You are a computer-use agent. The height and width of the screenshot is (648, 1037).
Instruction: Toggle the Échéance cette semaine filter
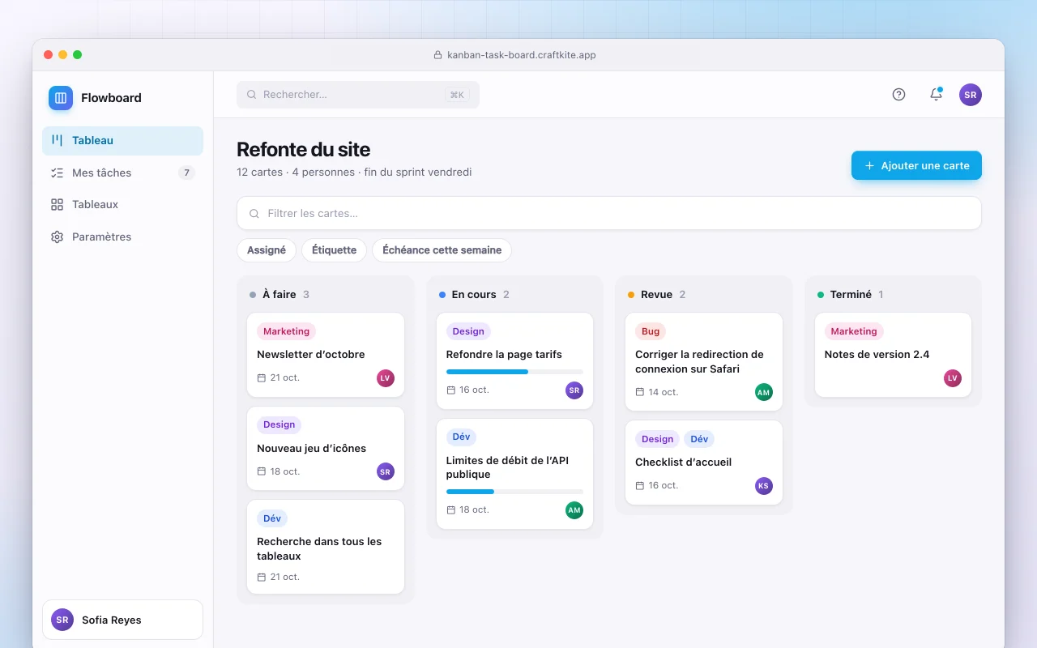click(x=442, y=250)
